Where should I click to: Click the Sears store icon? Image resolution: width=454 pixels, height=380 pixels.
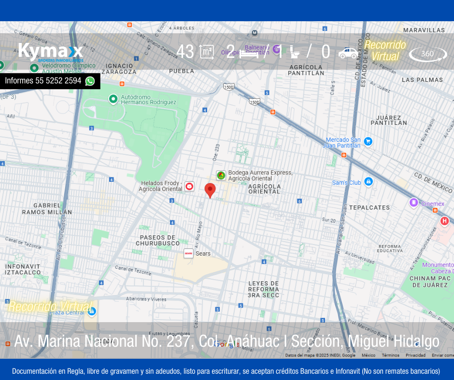coord(188,254)
